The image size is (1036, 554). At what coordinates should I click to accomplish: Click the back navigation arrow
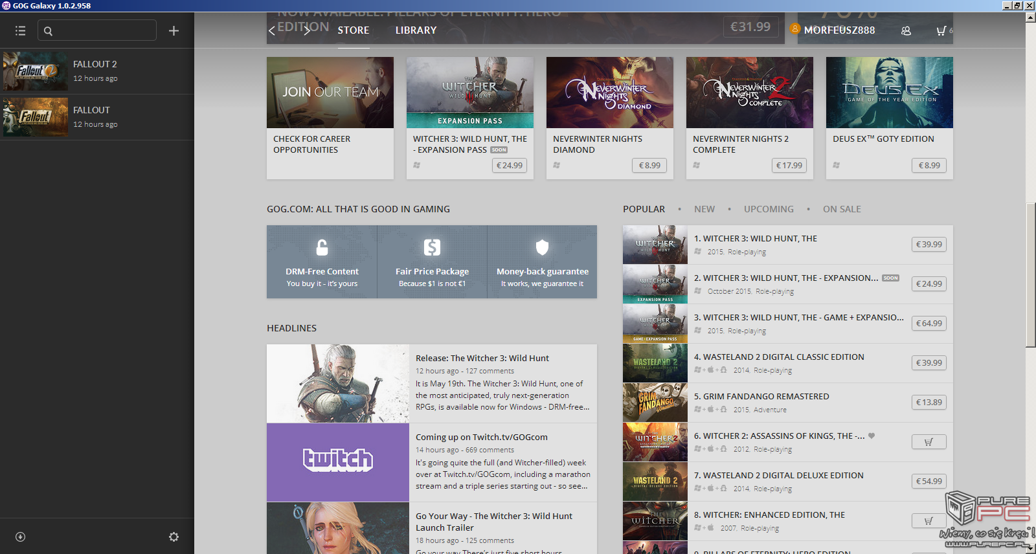tap(272, 30)
